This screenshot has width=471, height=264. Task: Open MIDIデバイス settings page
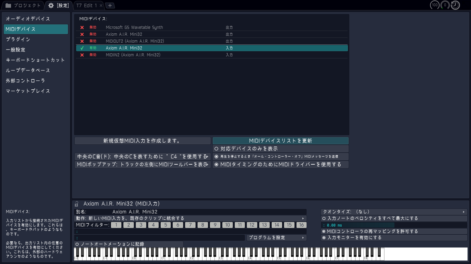[x=36, y=29]
